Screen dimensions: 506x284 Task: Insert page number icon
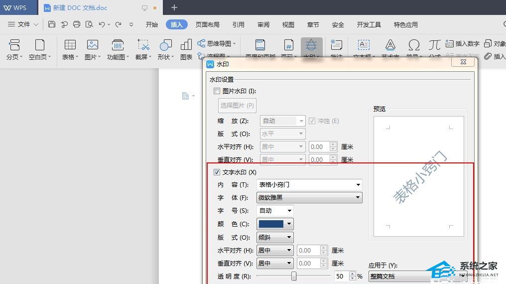click(x=288, y=45)
